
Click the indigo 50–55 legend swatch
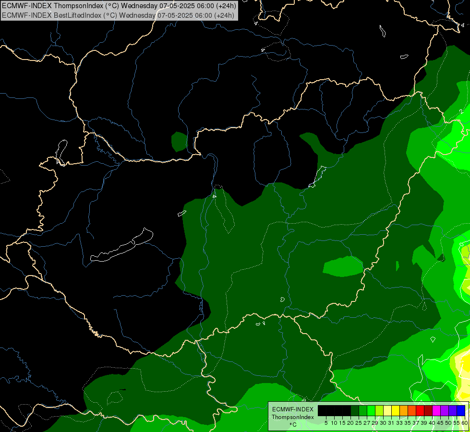point(453,410)
